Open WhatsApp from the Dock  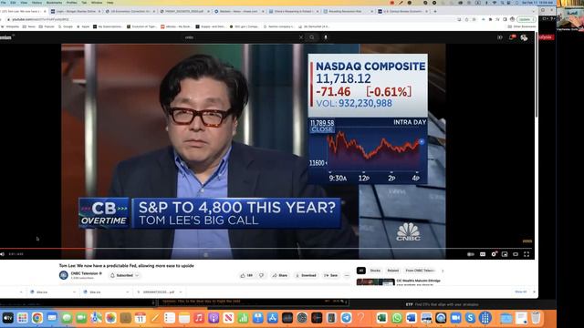pyautogui.click(x=397, y=318)
